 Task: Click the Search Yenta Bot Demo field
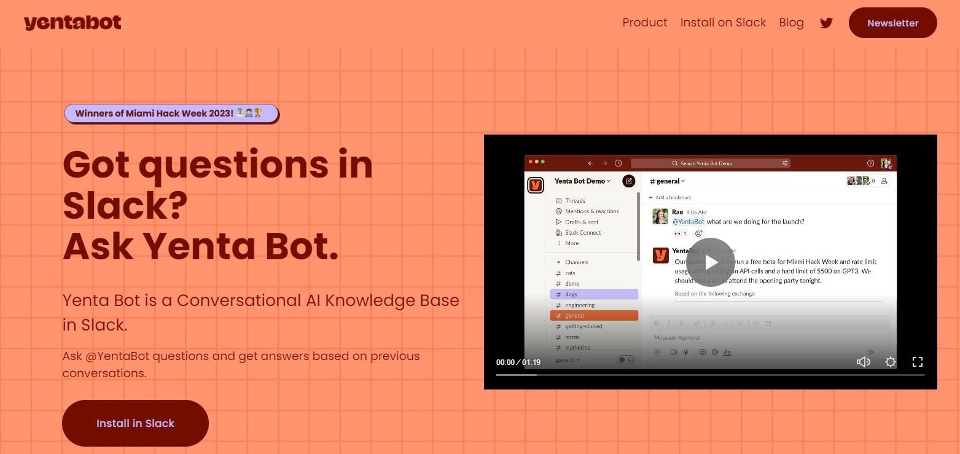point(710,163)
